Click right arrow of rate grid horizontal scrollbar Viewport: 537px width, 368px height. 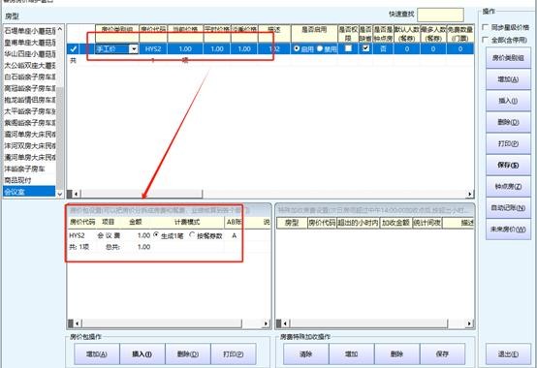click(x=470, y=194)
